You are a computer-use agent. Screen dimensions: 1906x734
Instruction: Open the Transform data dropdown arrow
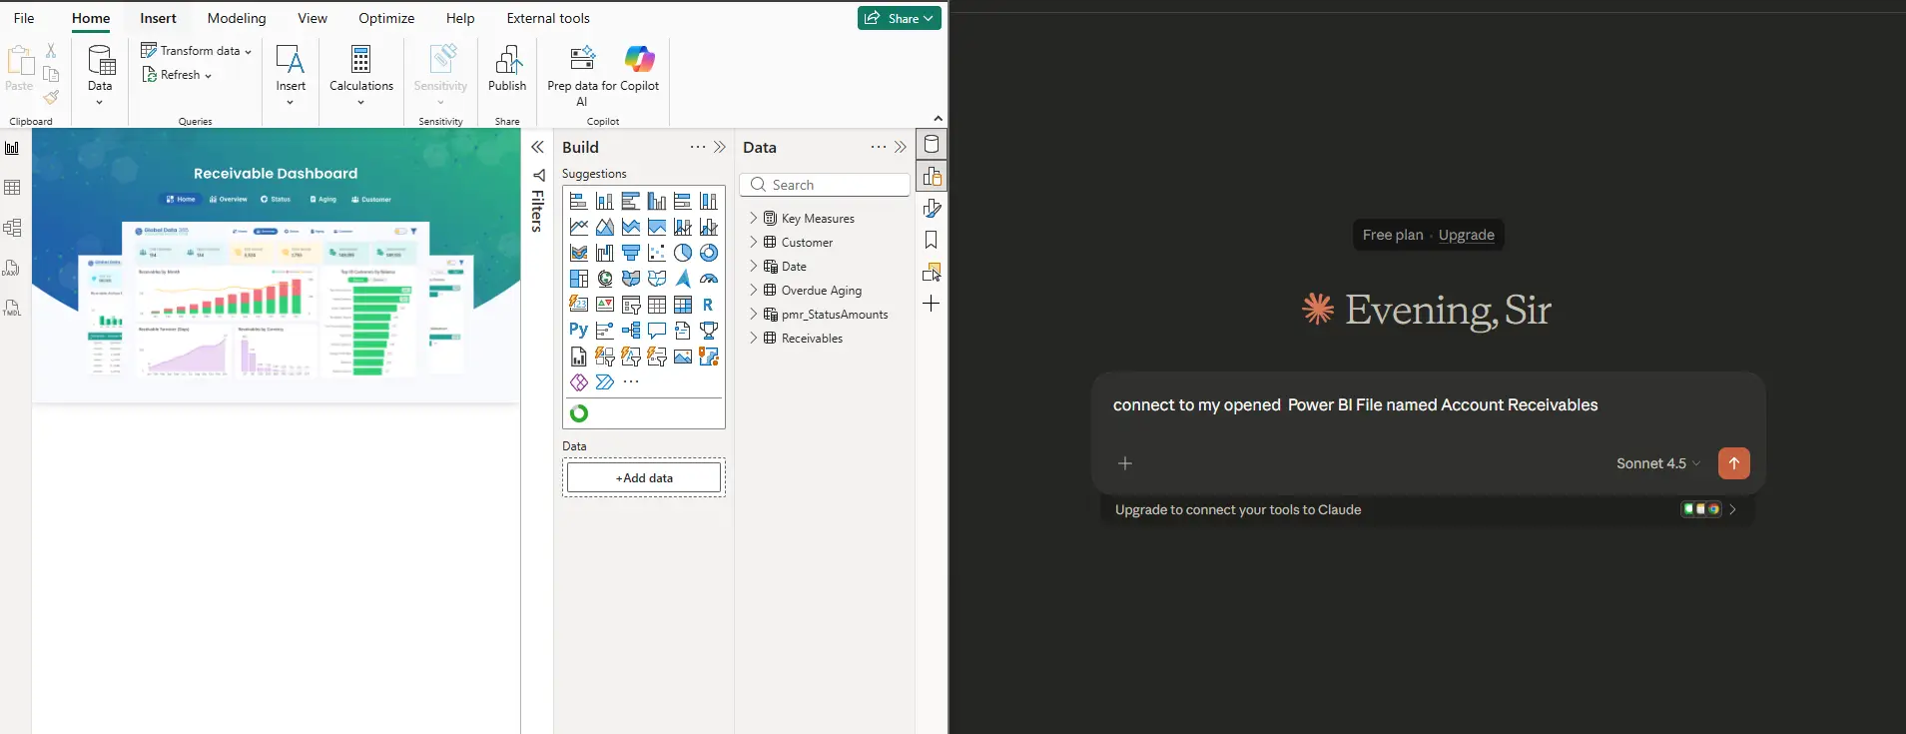pos(249,52)
